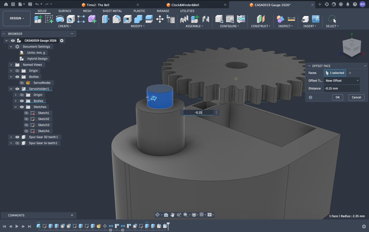Hide Spur Gear 30 teeth:1 component

(x=17, y=137)
